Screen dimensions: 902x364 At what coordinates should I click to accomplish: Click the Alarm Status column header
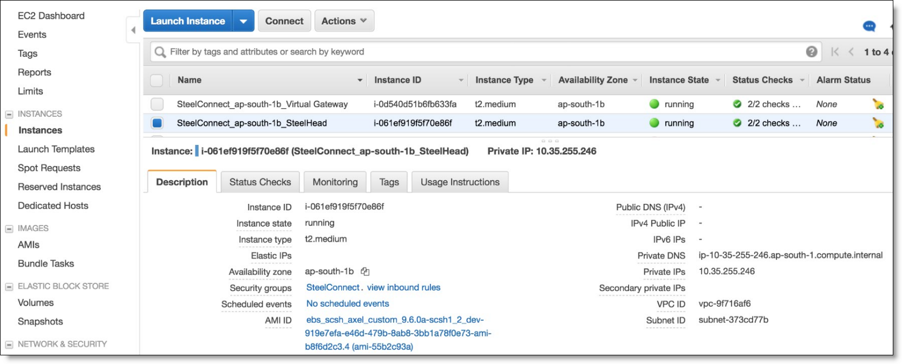click(843, 80)
